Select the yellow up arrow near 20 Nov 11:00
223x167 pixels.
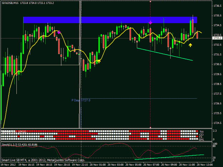(x=190, y=45)
